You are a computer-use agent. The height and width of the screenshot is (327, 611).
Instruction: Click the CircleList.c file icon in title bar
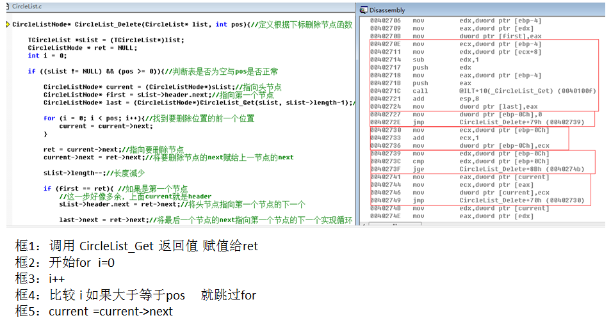(8, 6)
